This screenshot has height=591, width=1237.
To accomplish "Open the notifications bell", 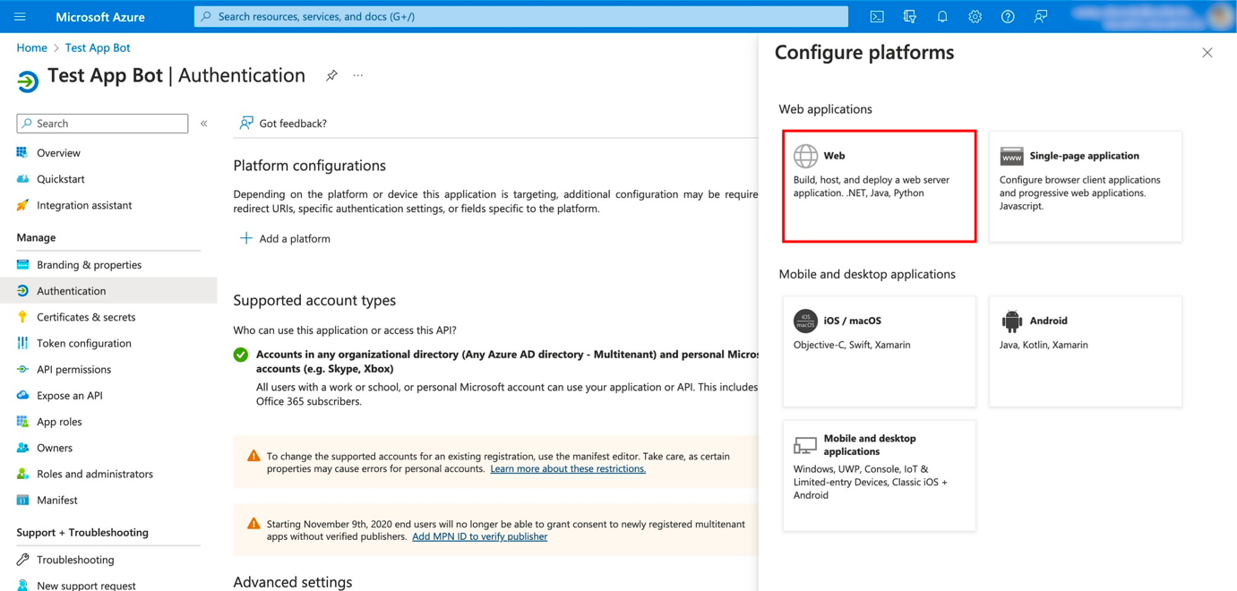I will 942,16.
